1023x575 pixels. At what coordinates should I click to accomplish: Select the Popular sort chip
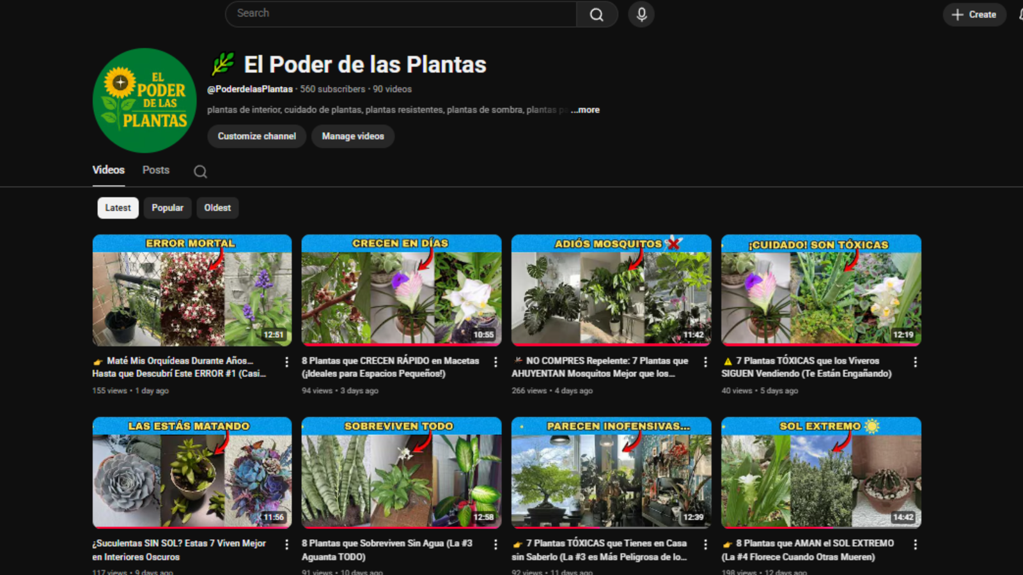pos(168,208)
